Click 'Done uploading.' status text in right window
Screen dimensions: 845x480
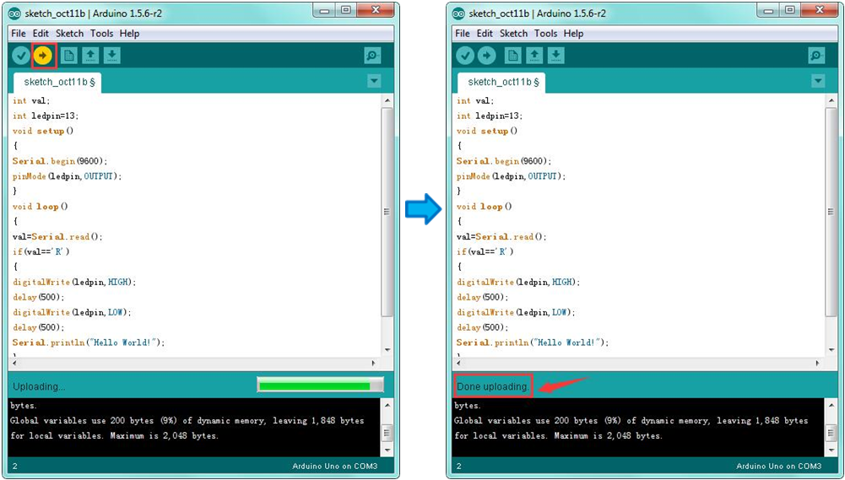tap(493, 387)
